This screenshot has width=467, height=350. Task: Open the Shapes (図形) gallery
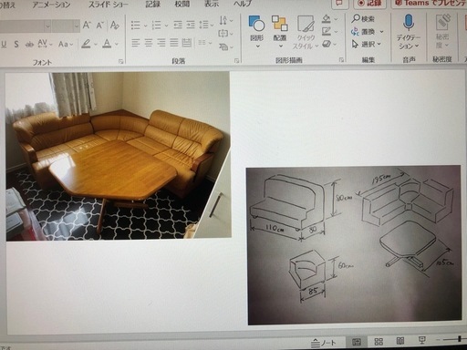pyautogui.click(x=257, y=32)
